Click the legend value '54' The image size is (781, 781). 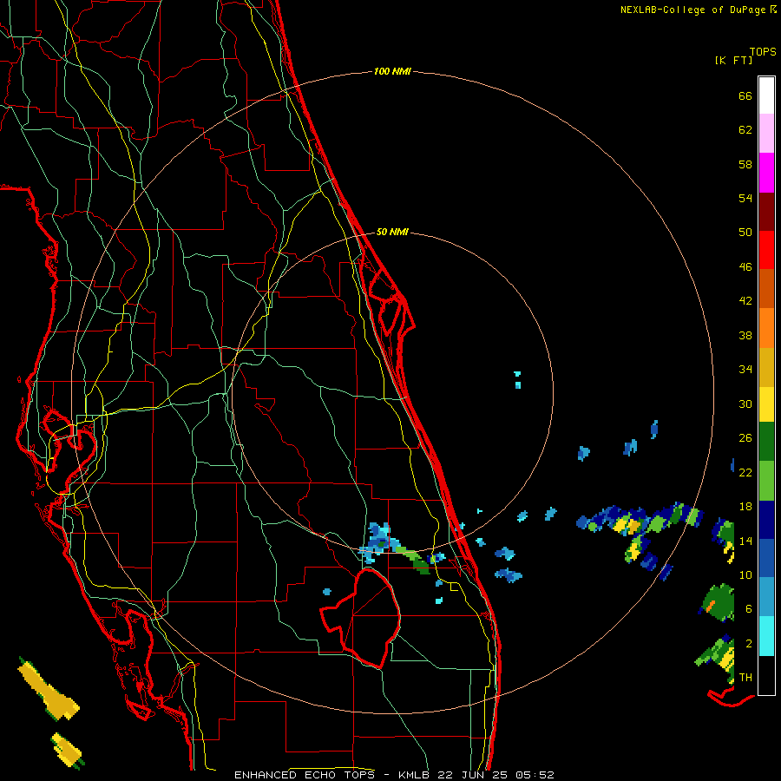point(745,199)
